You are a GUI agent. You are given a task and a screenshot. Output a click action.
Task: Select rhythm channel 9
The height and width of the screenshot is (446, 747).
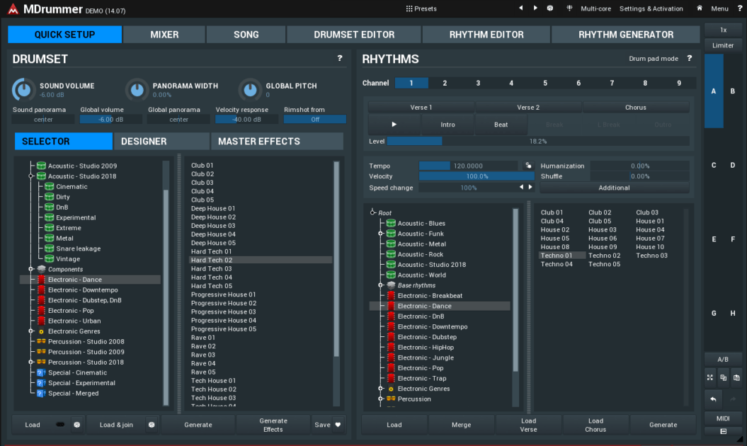click(x=679, y=83)
